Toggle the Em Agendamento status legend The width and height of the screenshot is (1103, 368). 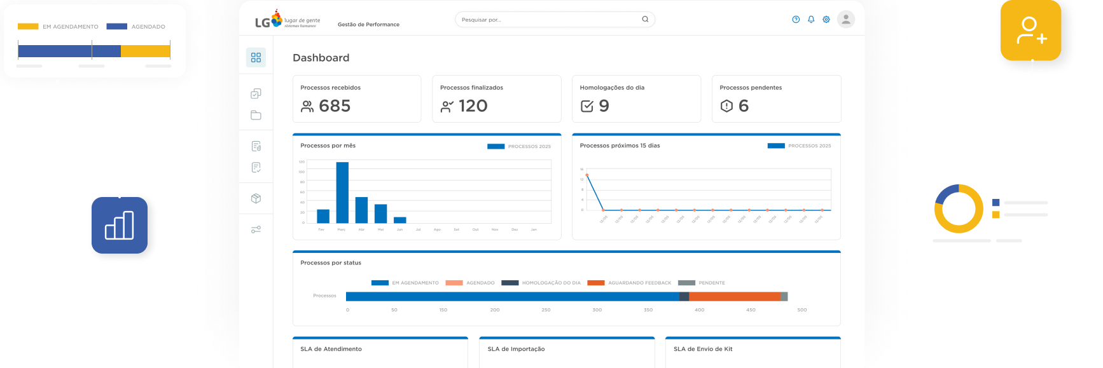[x=405, y=283]
